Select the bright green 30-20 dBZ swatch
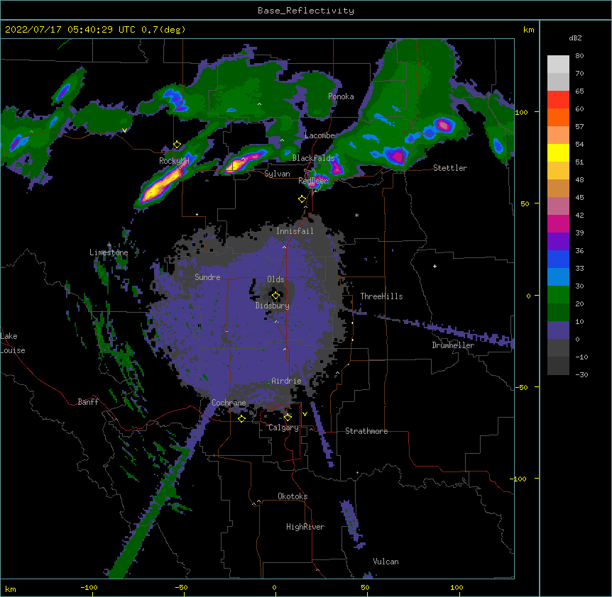Image resolution: width=612 pixels, height=597 pixels. tap(558, 295)
